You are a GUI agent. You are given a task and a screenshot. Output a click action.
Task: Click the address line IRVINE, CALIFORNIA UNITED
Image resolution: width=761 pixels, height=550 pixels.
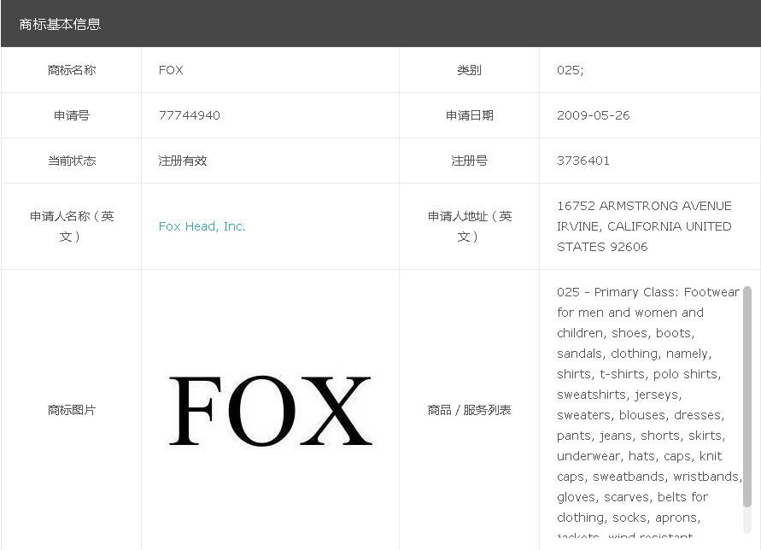pos(644,226)
